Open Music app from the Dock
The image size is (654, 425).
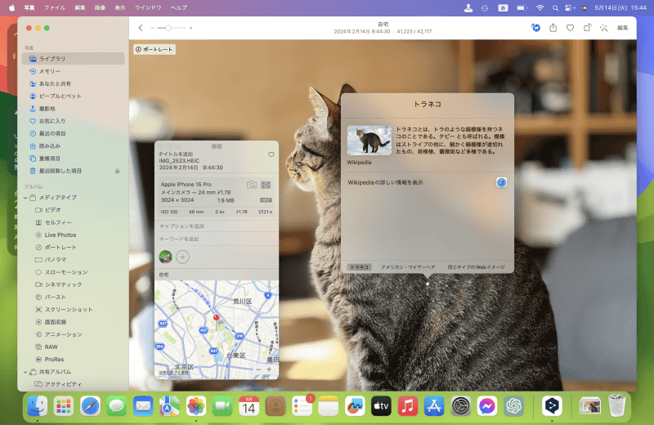[x=407, y=406]
